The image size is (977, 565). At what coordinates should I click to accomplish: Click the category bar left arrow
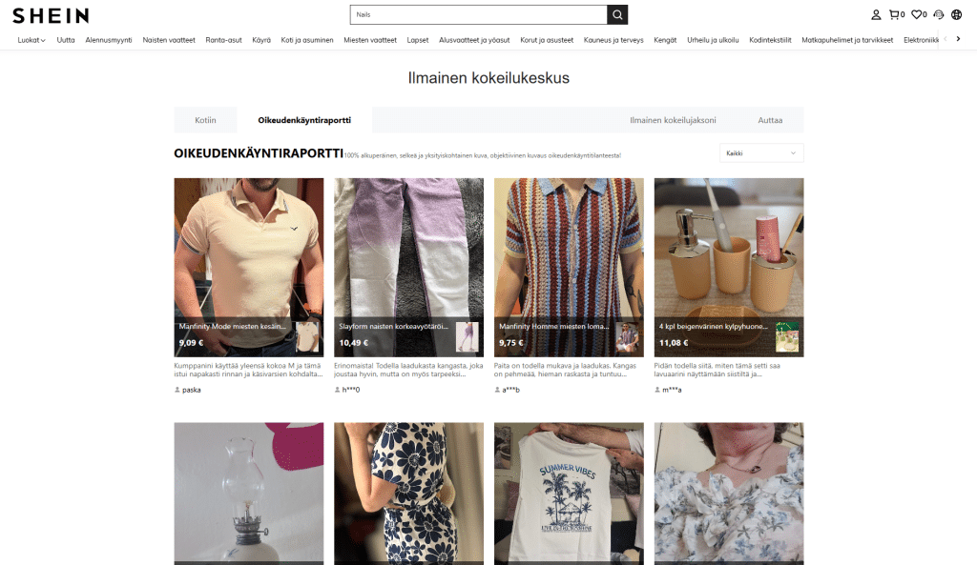pos(946,39)
